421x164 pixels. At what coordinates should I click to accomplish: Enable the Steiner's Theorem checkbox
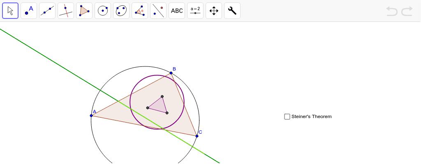tap(287, 116)
